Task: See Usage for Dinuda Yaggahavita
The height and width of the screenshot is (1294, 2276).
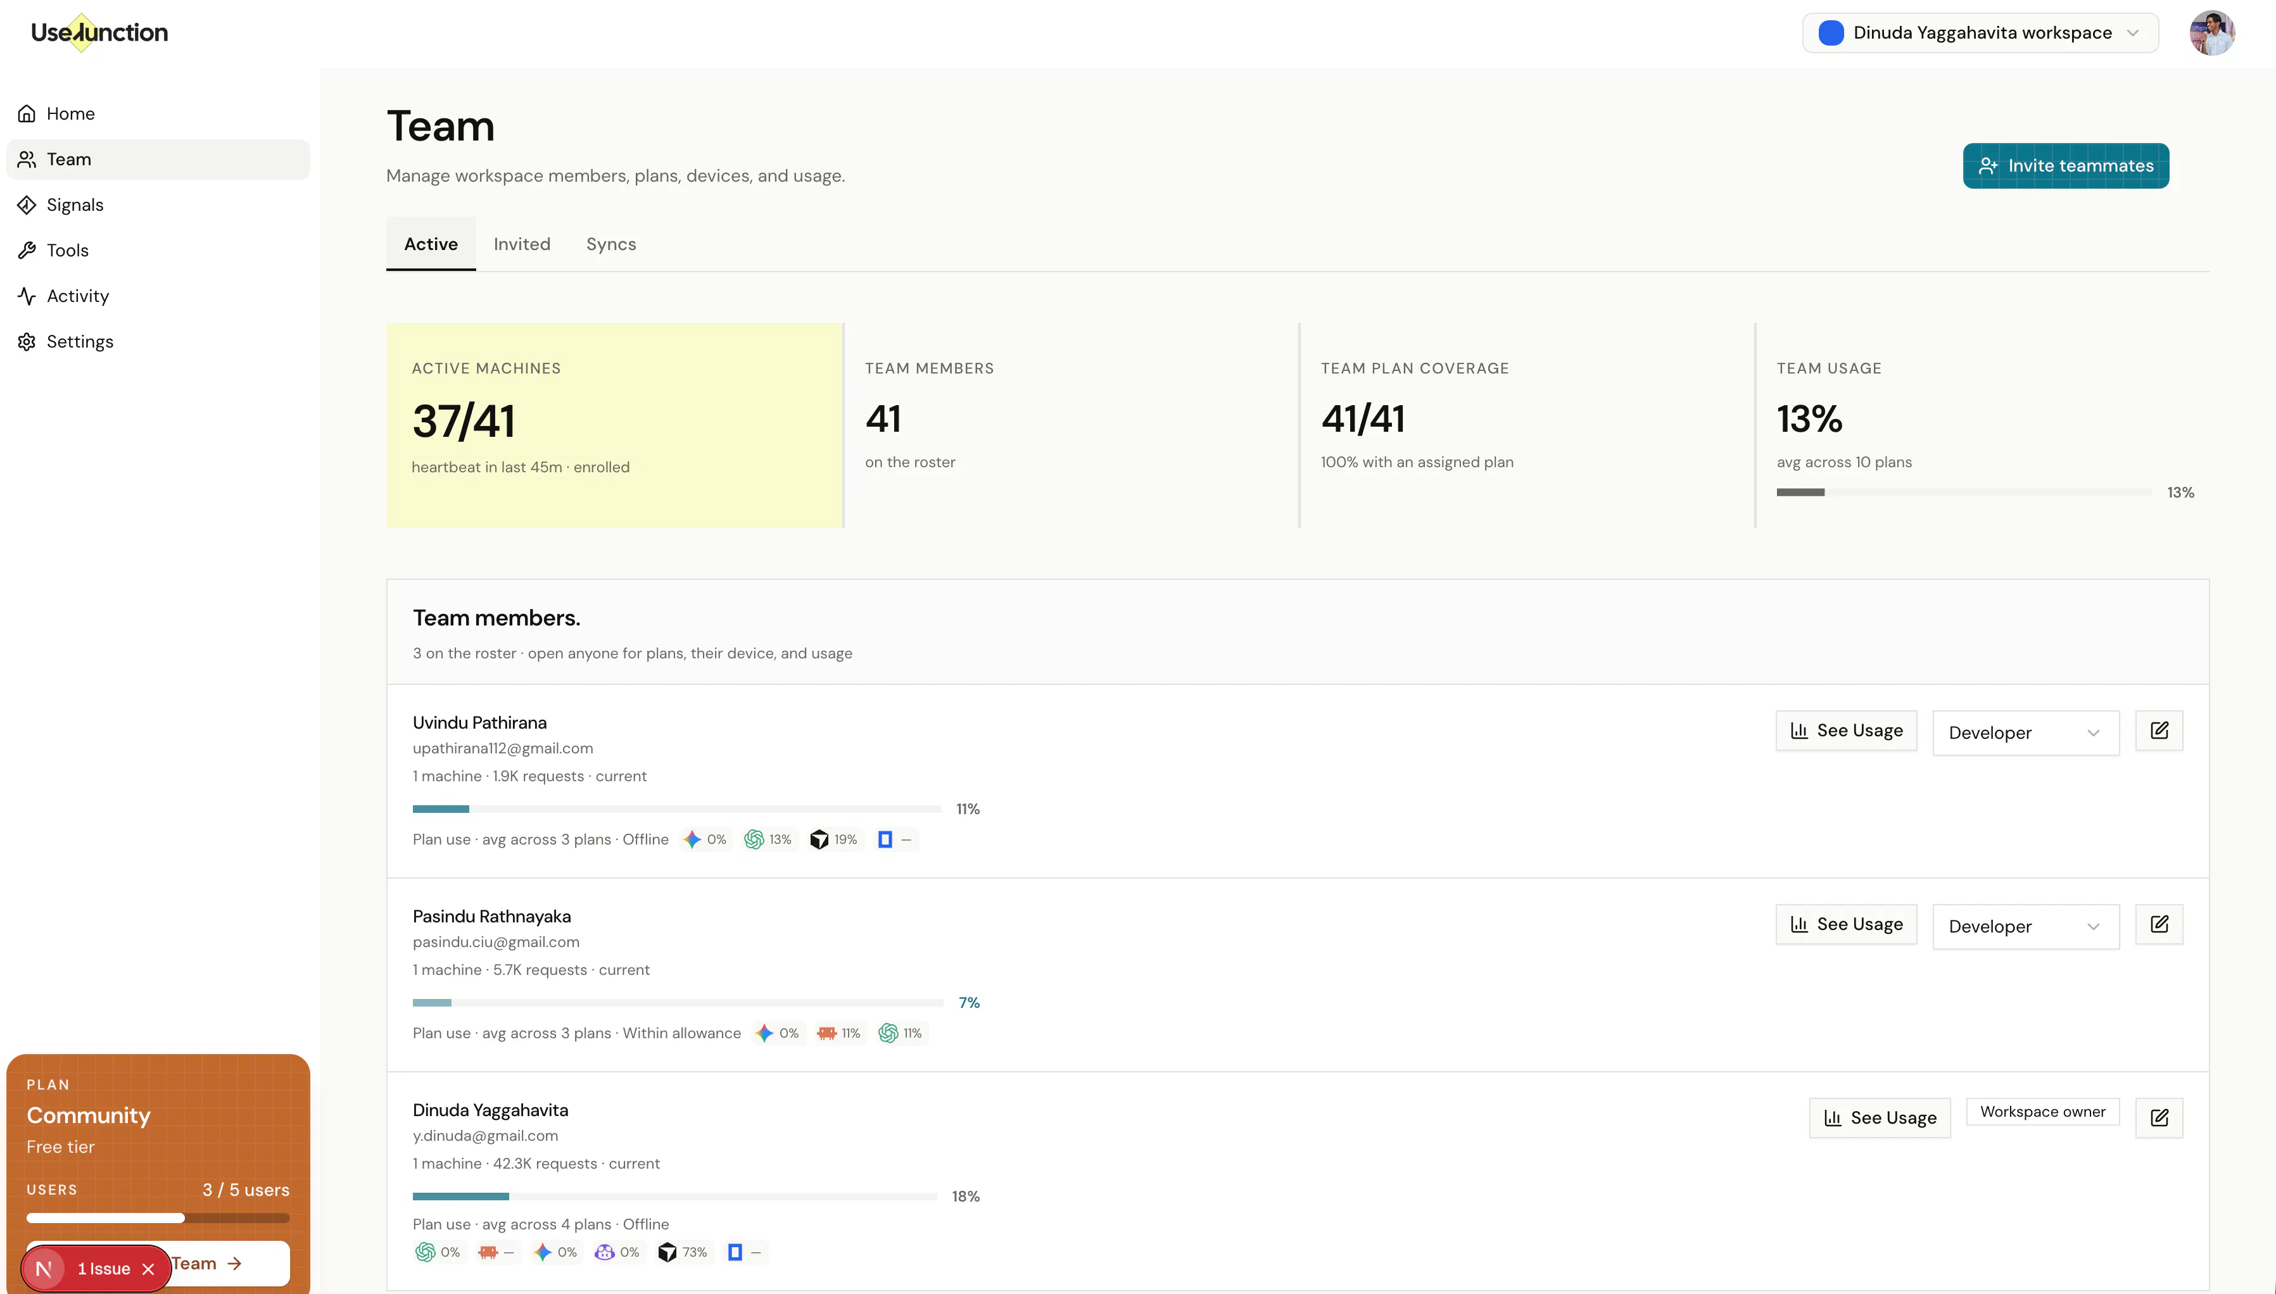Action: 1880,1118
